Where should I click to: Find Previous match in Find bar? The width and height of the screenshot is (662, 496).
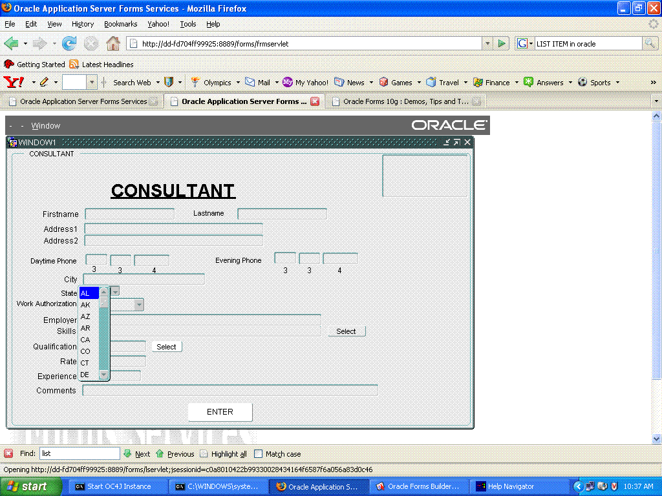175,454
